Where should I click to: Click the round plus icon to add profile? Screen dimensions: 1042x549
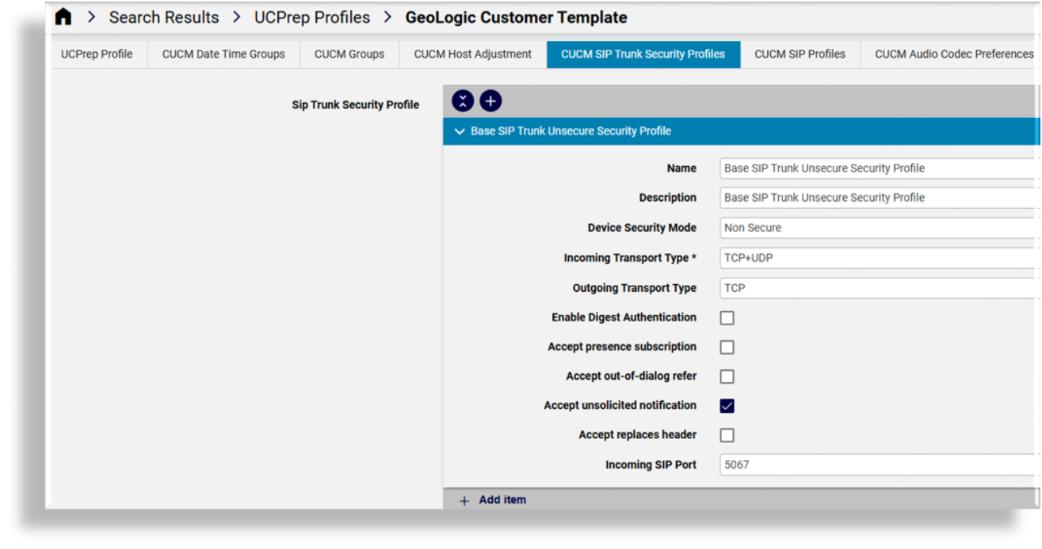pyautogui.click(x=490, y=101)
